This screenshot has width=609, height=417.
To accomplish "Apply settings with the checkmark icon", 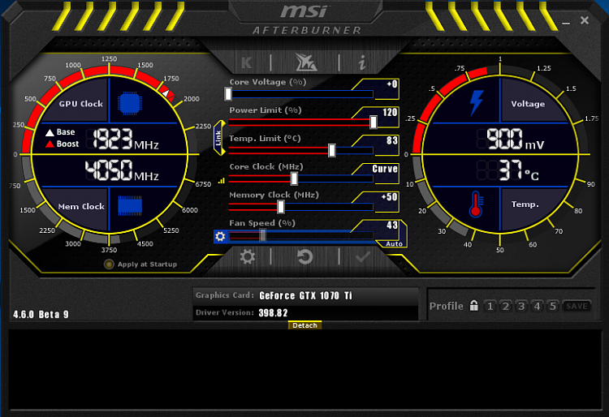I will click(x=363, y=257).
